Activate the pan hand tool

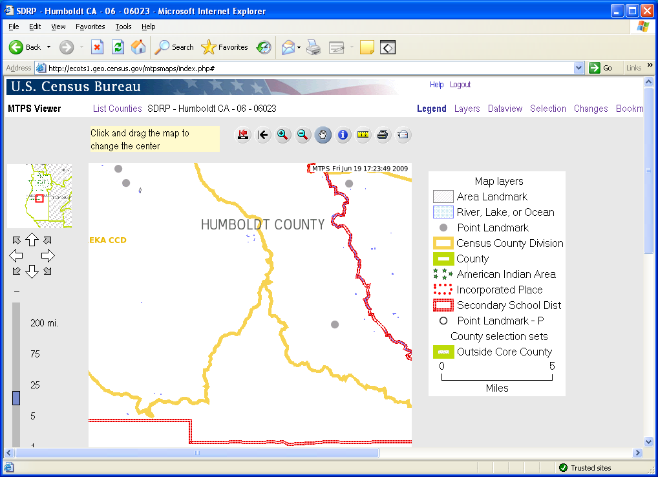click(323, 134)
